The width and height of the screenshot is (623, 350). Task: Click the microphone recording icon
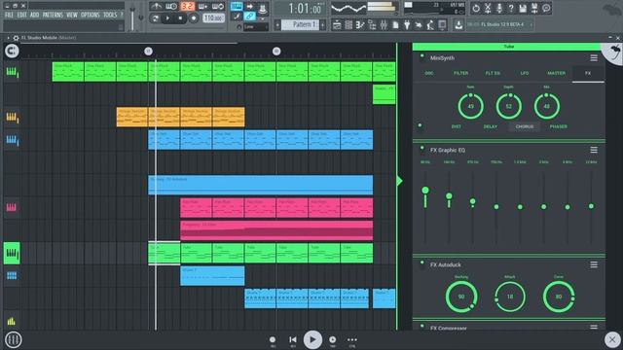(499, 8)
